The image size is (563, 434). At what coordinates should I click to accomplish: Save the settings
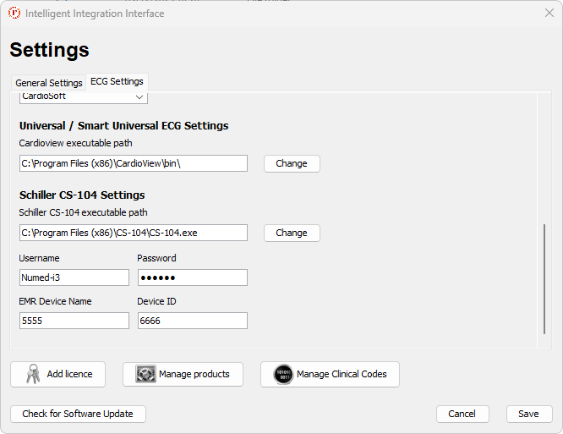528,414
